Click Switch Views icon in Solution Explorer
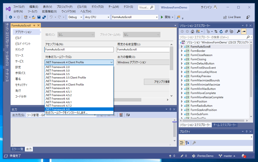Viewport: 258px width, 162px height. tap(198, 32)
